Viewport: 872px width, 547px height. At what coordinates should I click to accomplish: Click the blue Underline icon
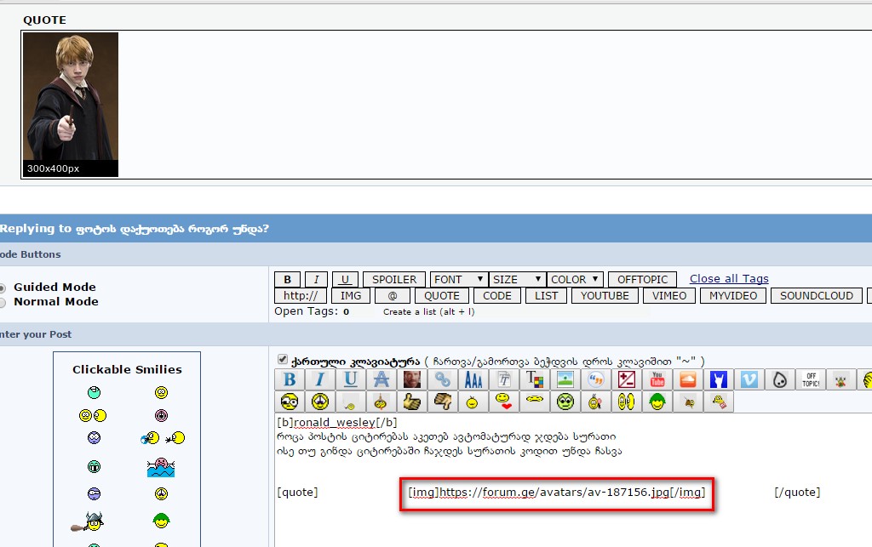350,380
